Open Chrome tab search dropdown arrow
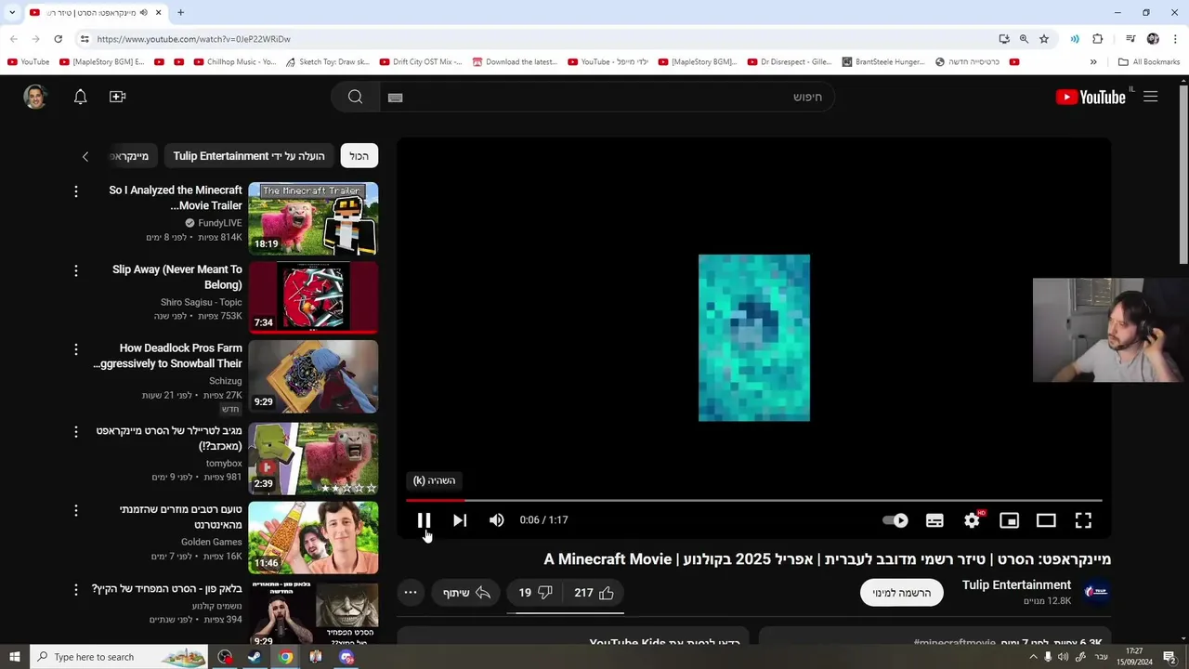The image size is (1189, 669). [x=12, y=12]
